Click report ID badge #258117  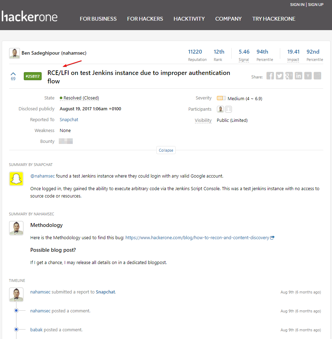[33, 76]
